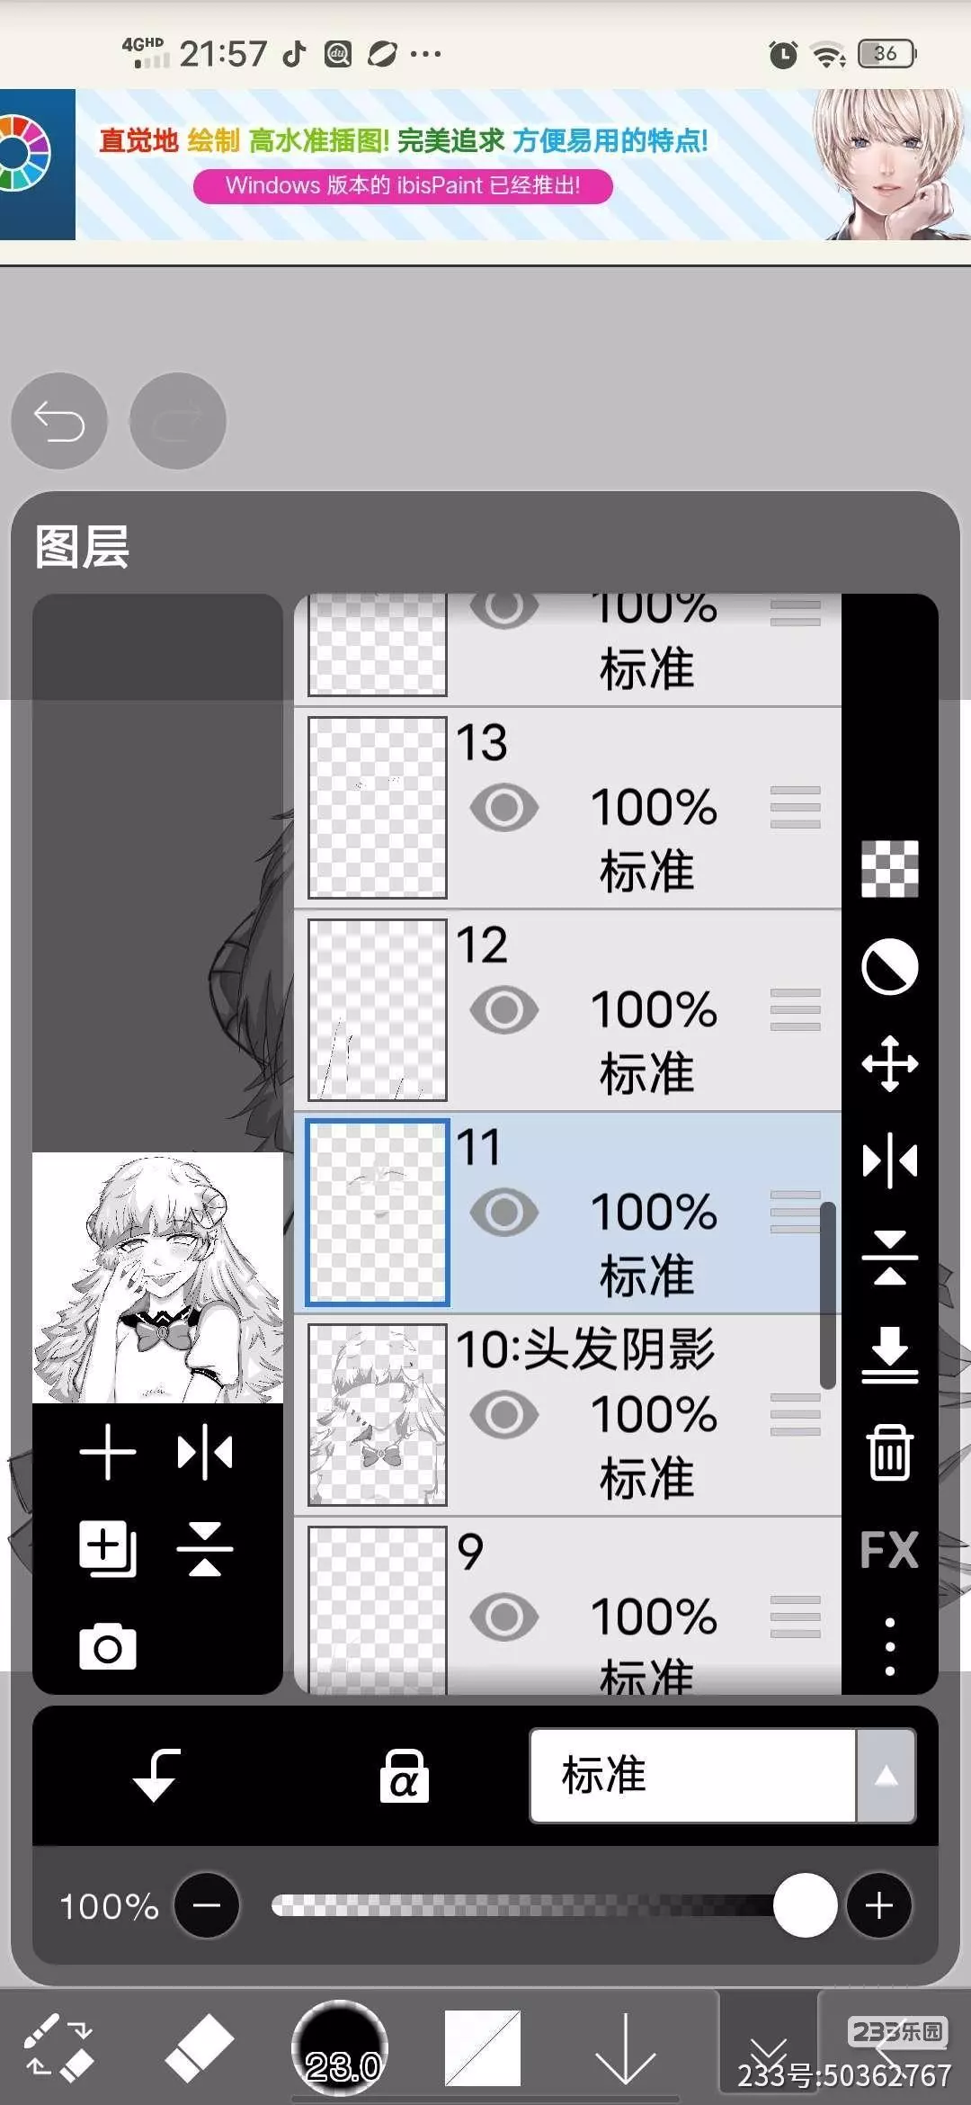The height and width of the screenshot is (2105, 971).
Task: Tap the merge layer down arrow icon
Action: pos(889,1355)
